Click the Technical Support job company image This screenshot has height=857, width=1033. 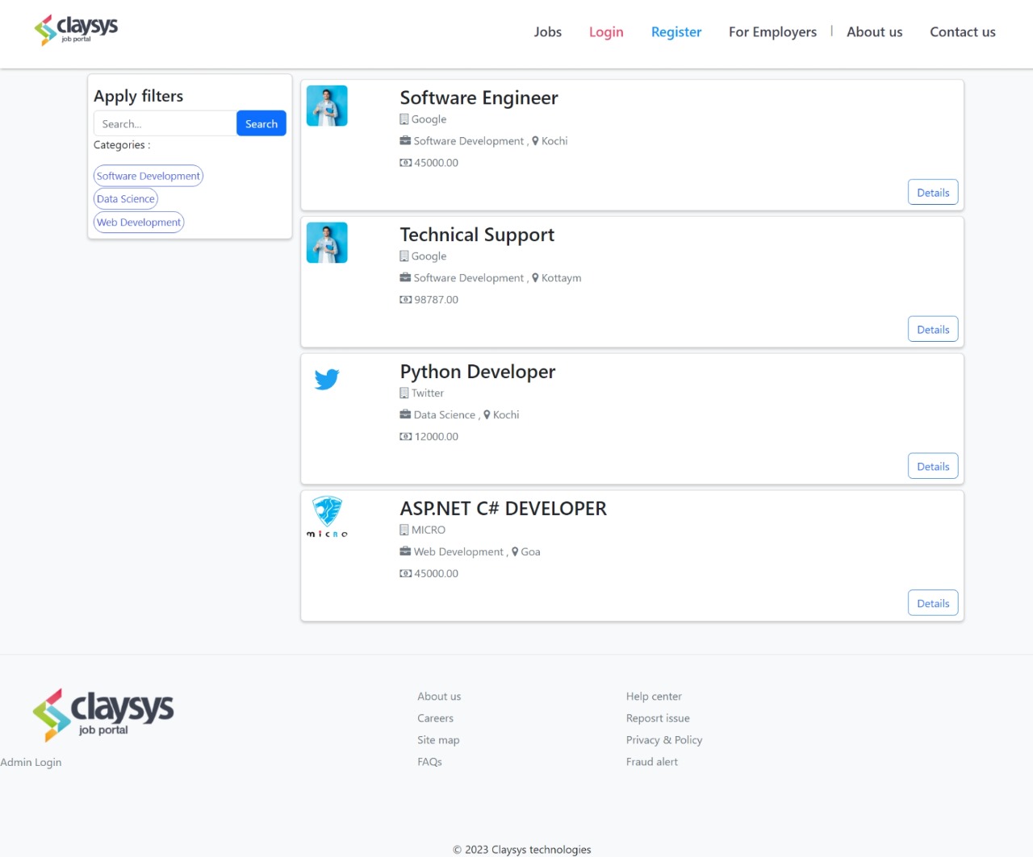(x=327, y=243)
